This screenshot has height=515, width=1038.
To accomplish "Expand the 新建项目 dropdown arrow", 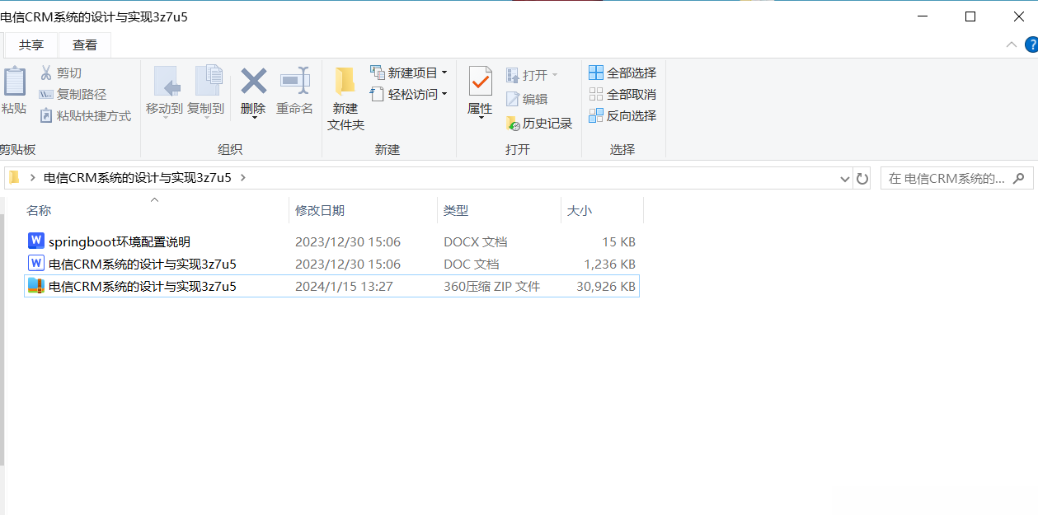I will point(445,73).
